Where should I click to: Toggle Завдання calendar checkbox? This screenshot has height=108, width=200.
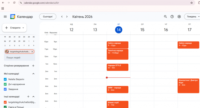(5, 89)
